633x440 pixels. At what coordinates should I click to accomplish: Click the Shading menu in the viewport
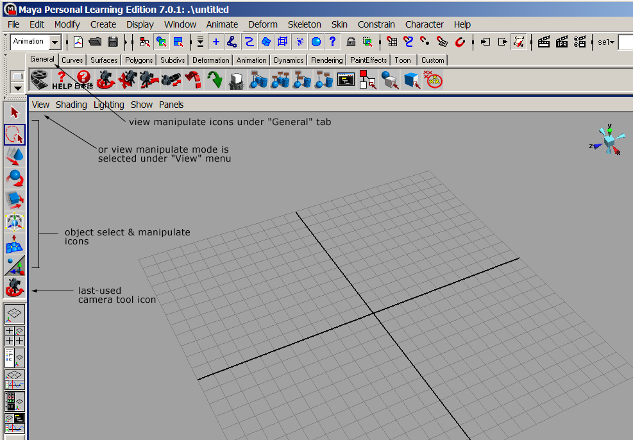tap(71, 104)
